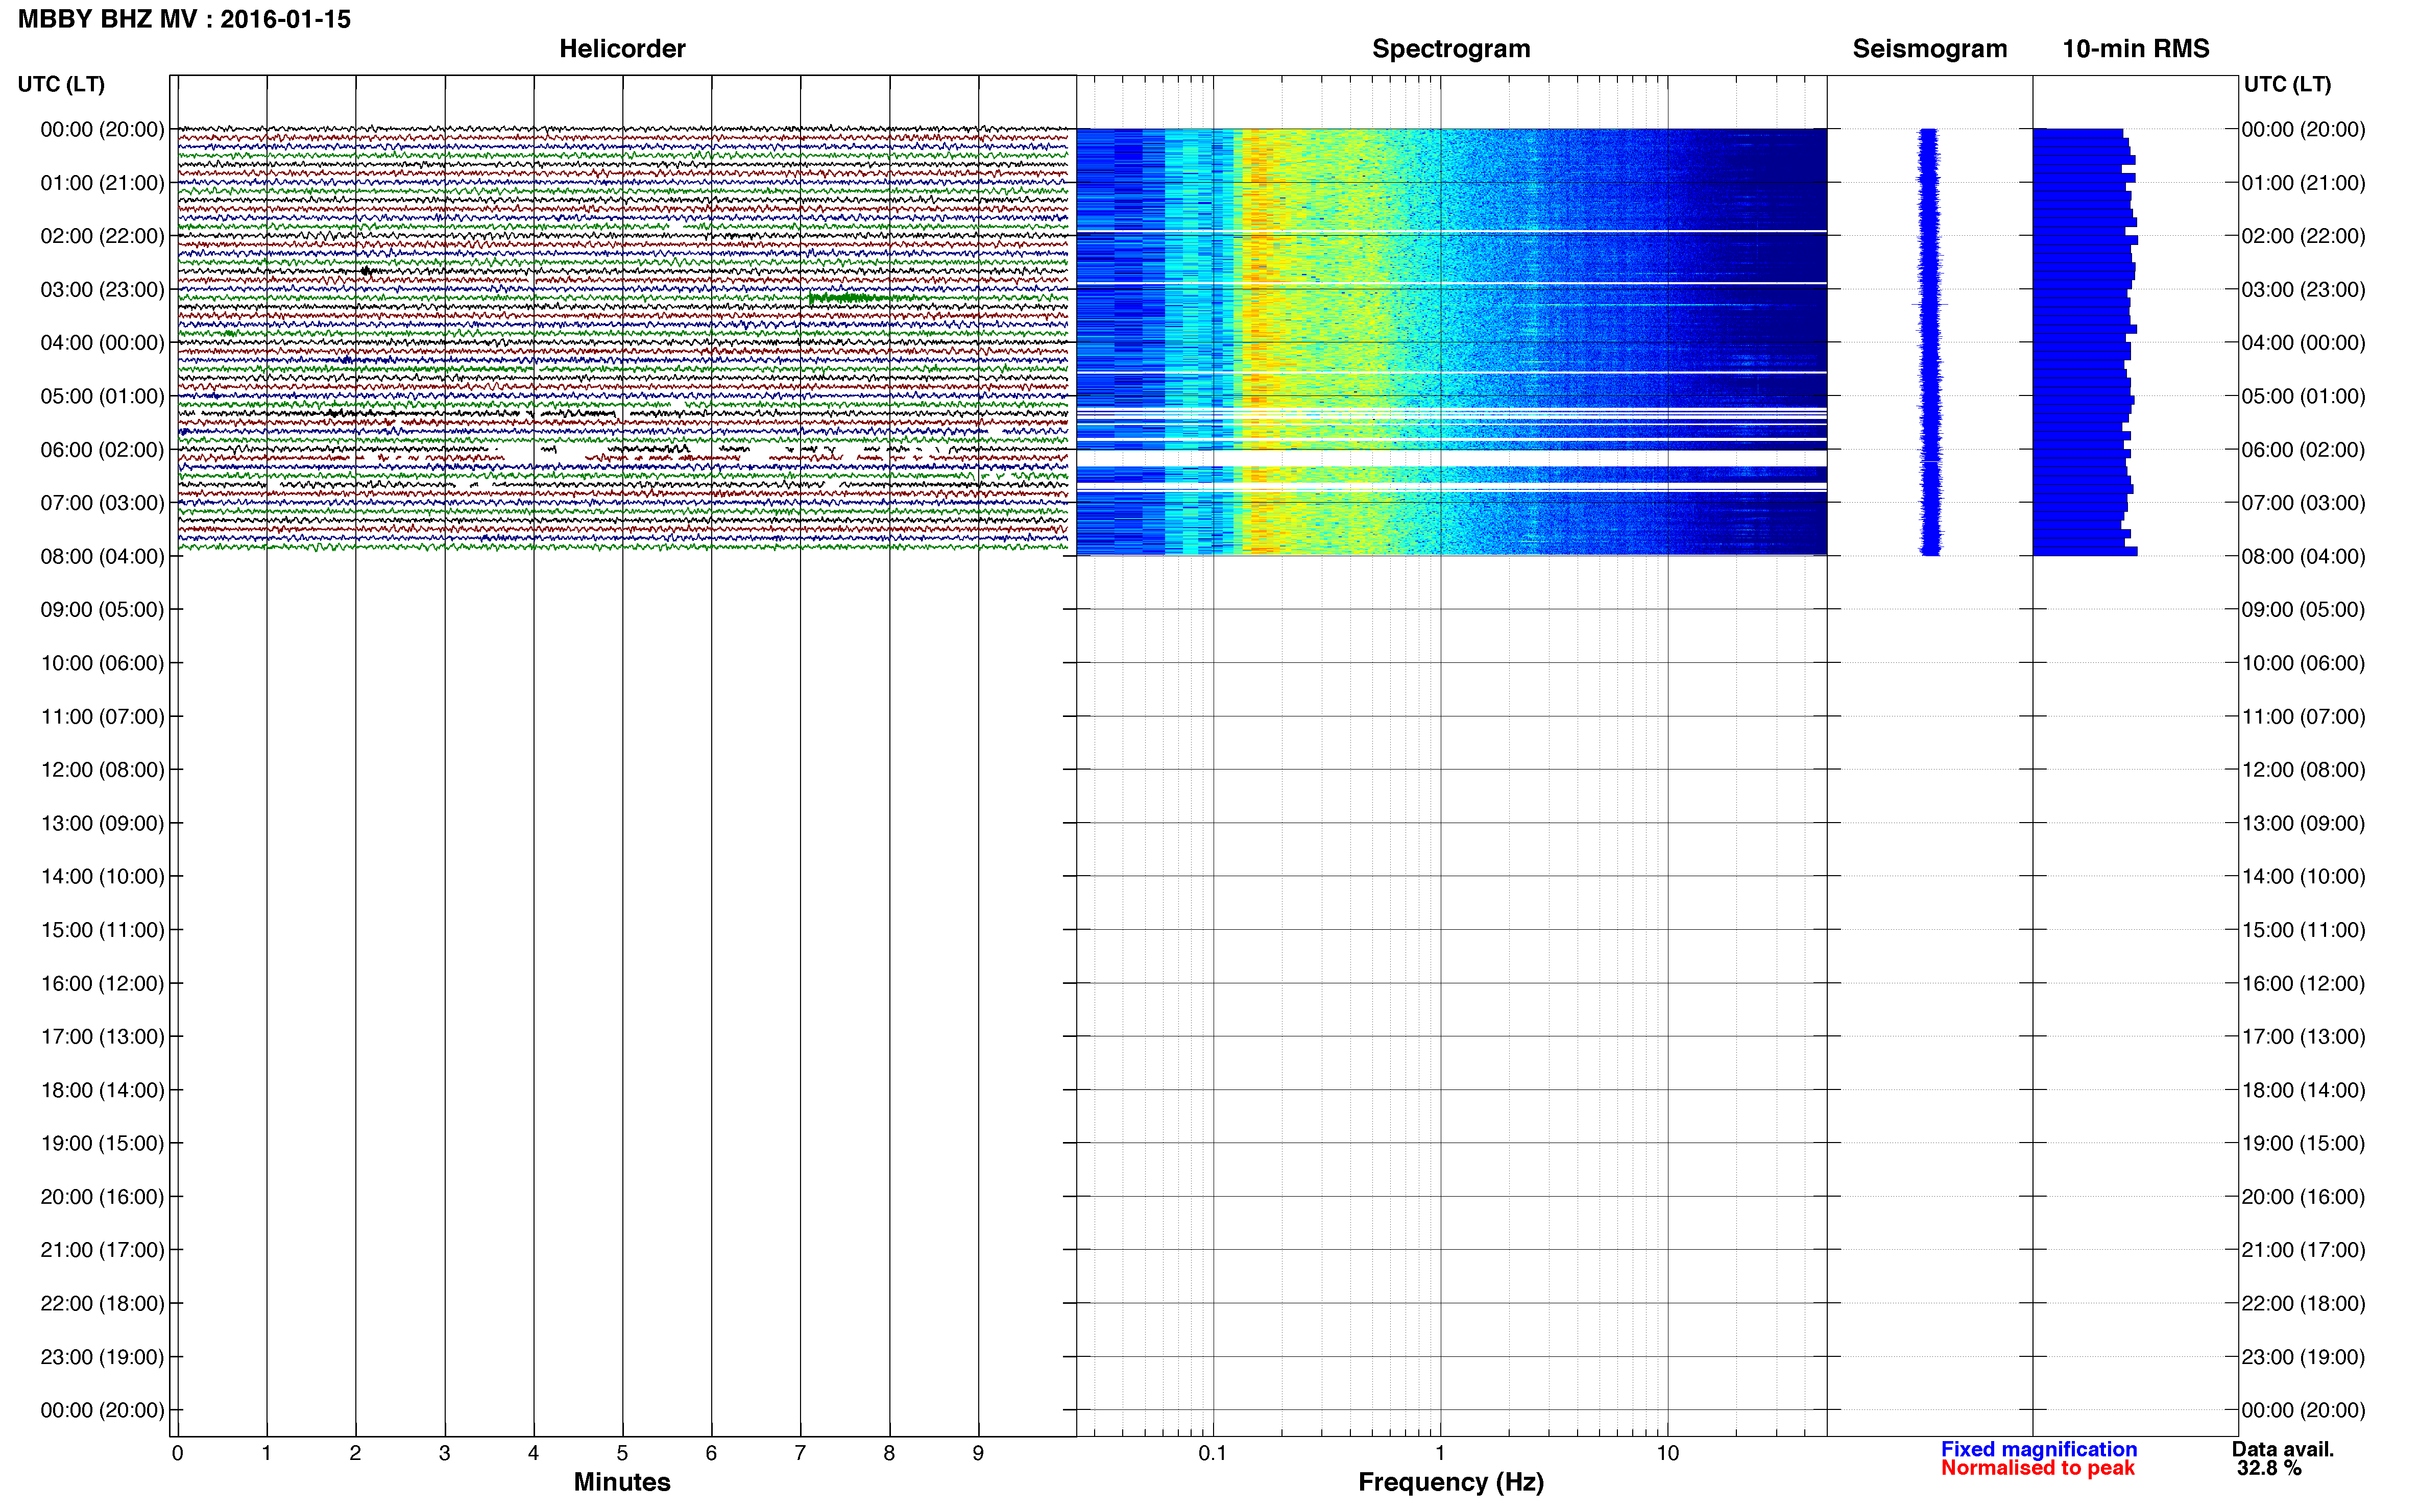Click "23:00 (19:00)" on the helicorder time axis
The width and height of the screenshot is (2420, 1512).
point(102,1356)
